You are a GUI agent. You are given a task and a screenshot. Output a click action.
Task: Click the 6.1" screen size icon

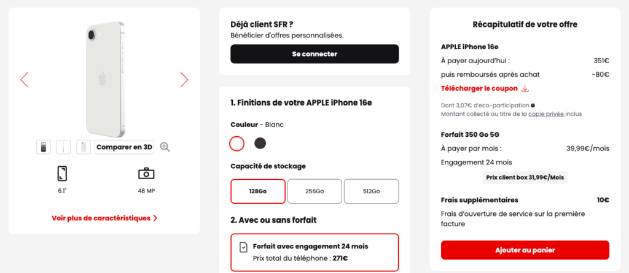[x=61, y=174]
